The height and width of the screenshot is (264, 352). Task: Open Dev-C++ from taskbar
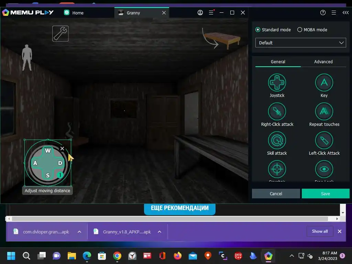click(x=238, y=256)
